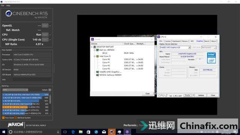Open the Help menu in Cinebench

click(x=8, y=6)
